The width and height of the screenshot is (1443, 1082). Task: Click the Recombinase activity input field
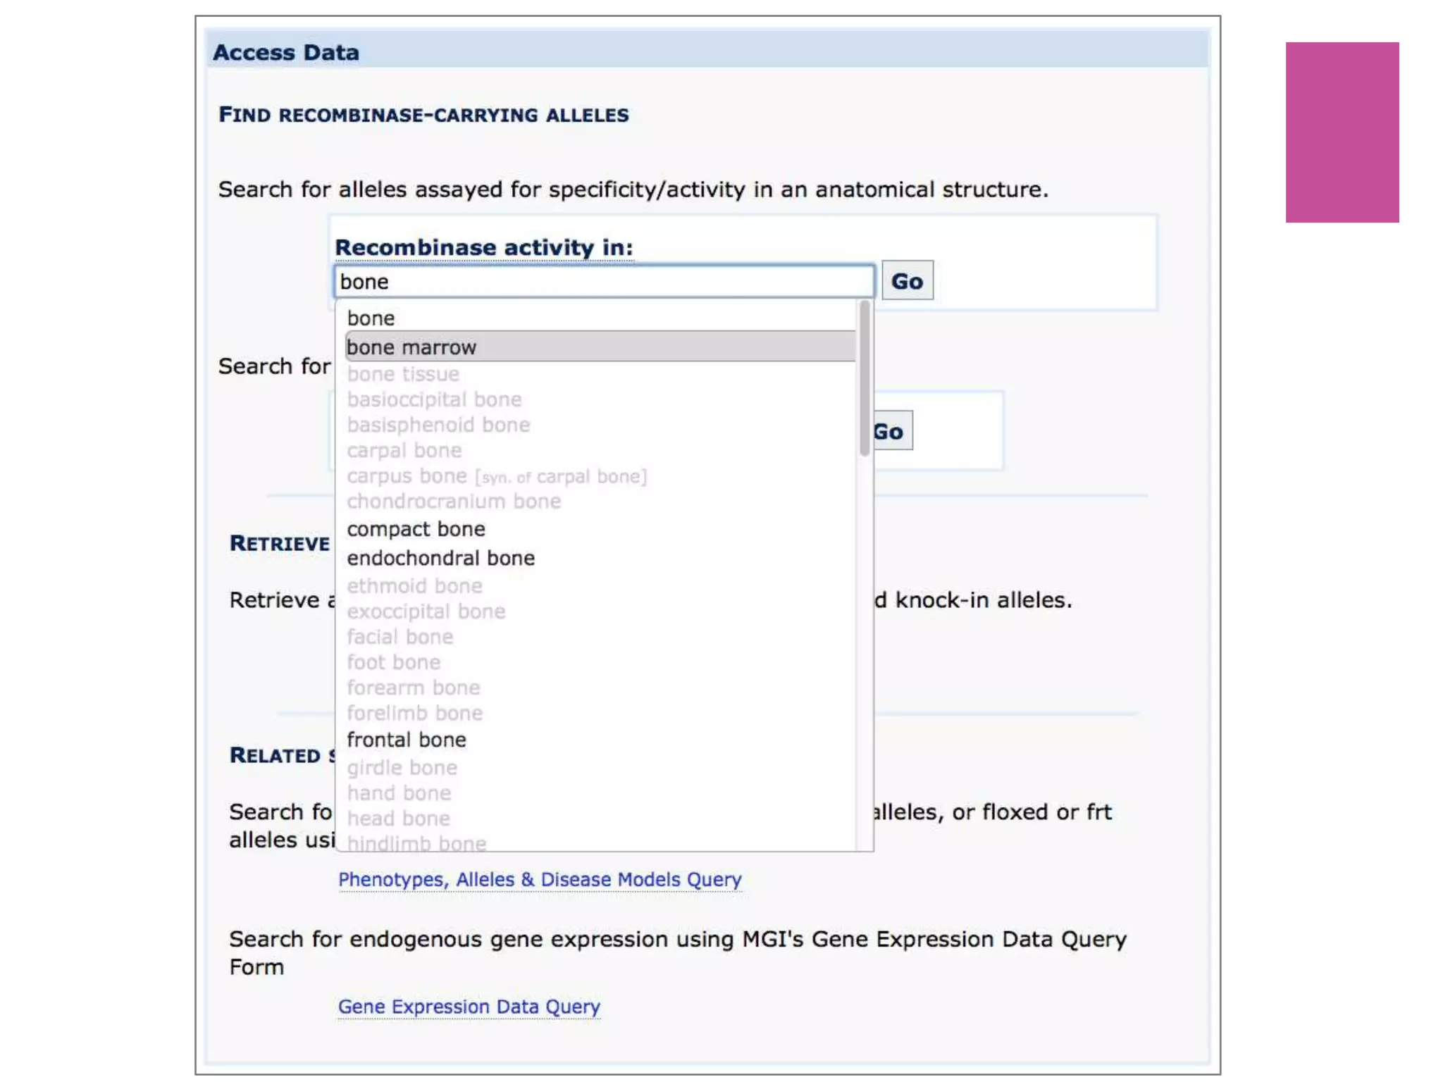(603, 282)
